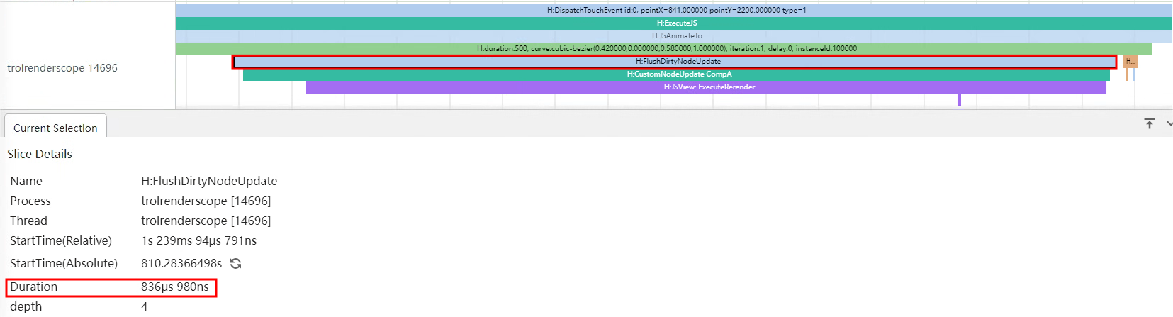Select the H:JSAnimateTo slice
The width and height of the screenshot is (1173, 317).
(x=675, y=35)
